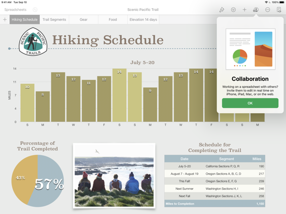Select the tallest Saturday bar labeled 14
The width and height of the screenshot is (286, 214).
119,95
